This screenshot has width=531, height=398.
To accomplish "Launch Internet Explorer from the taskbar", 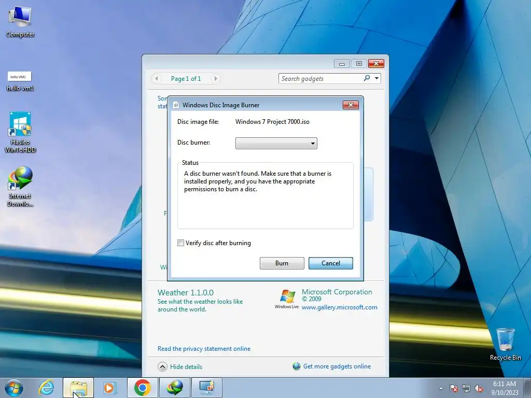I will click(46, 388).
